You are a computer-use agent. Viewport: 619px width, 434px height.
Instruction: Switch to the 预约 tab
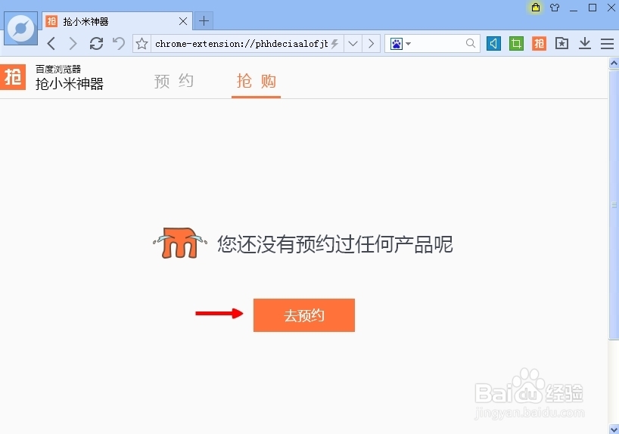[174, 81]
